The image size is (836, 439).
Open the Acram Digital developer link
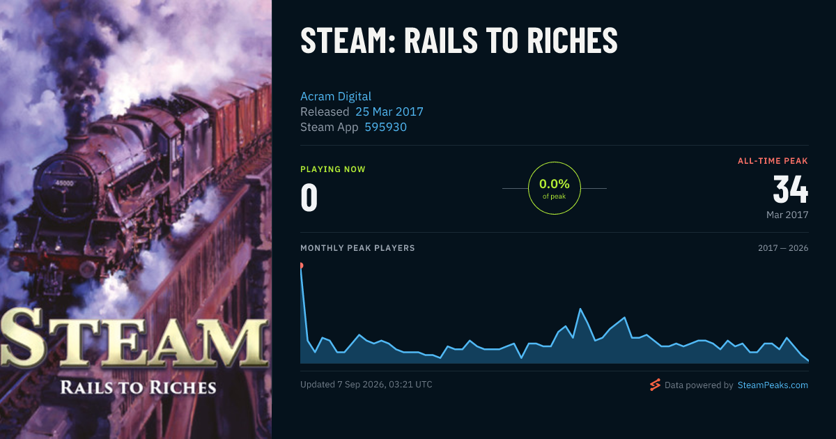tap(336, 96)
